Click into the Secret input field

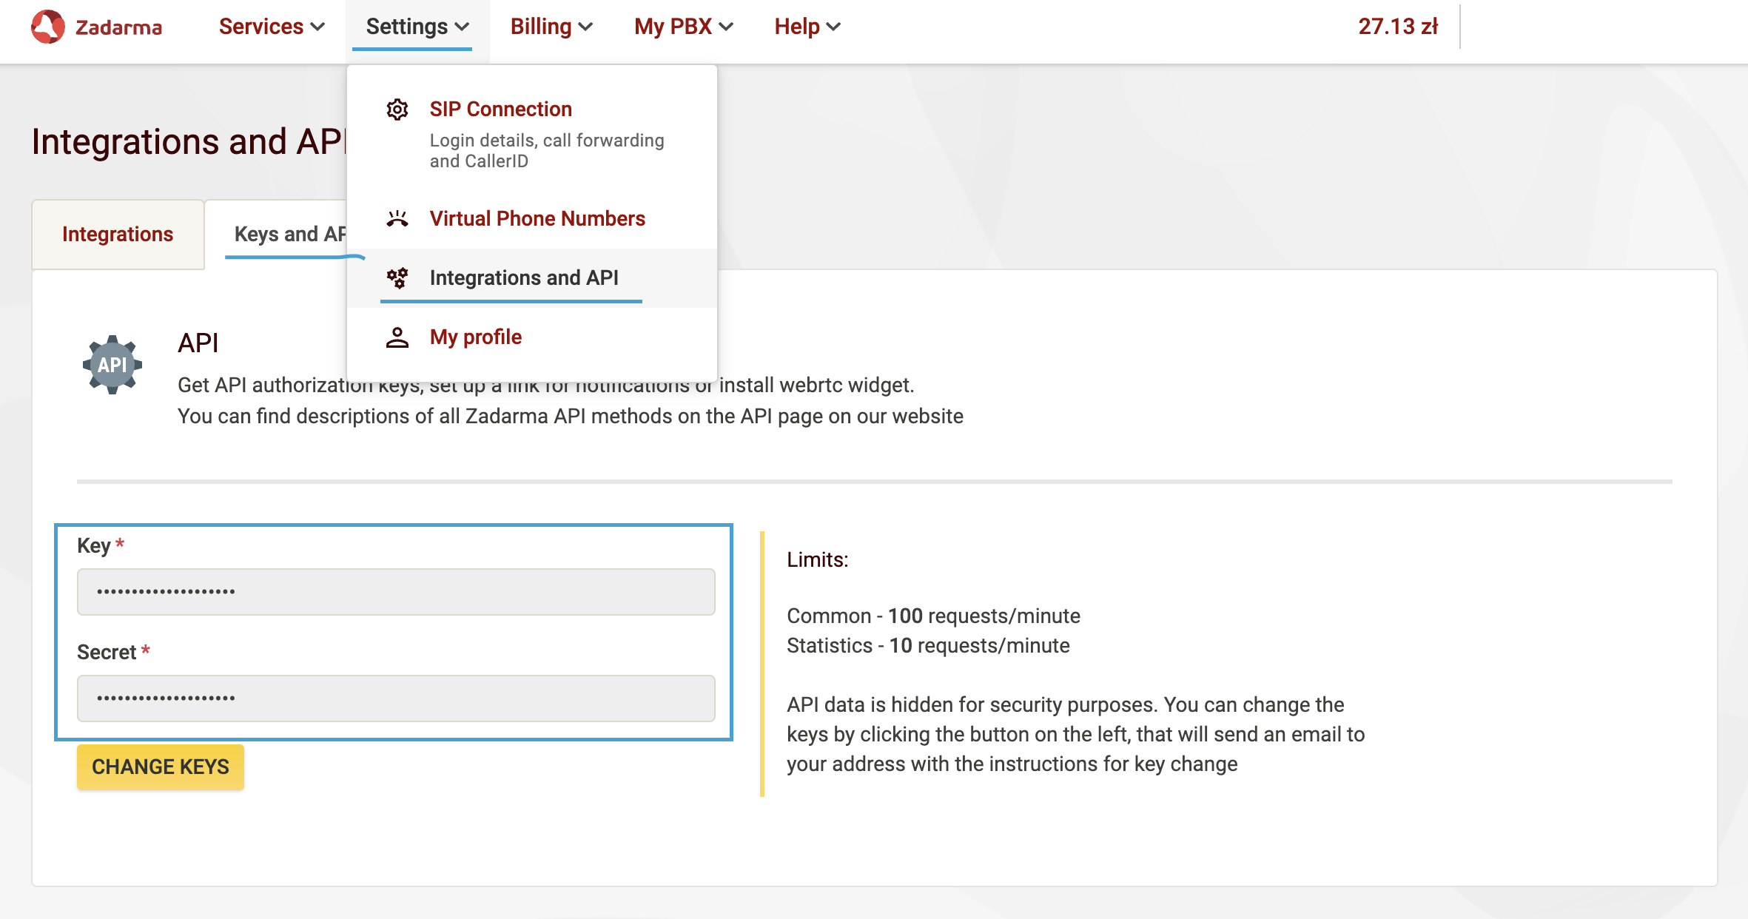pos(396,698)
